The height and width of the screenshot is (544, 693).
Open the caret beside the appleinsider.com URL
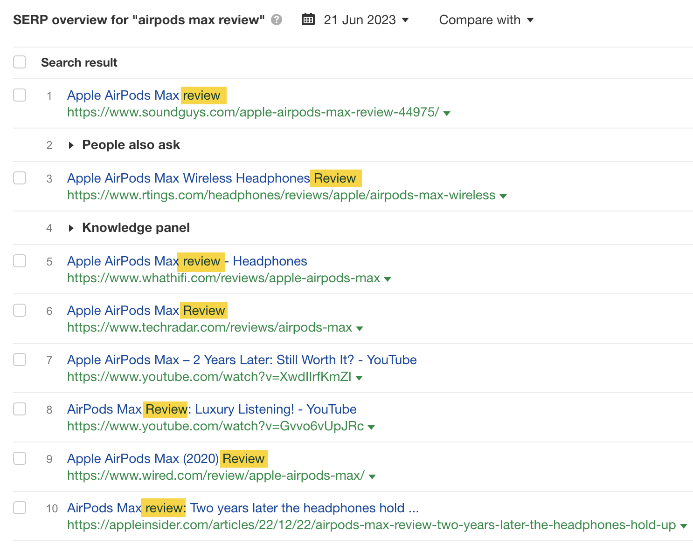(x=683, y=525)
